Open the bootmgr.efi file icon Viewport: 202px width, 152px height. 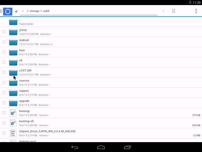click(x=13, y=123)
